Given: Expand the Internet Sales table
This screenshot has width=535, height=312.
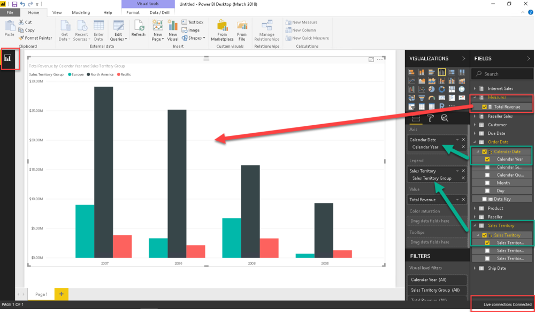Looking at the screenshot, I should pyautogui.click(x=474, y=88).
